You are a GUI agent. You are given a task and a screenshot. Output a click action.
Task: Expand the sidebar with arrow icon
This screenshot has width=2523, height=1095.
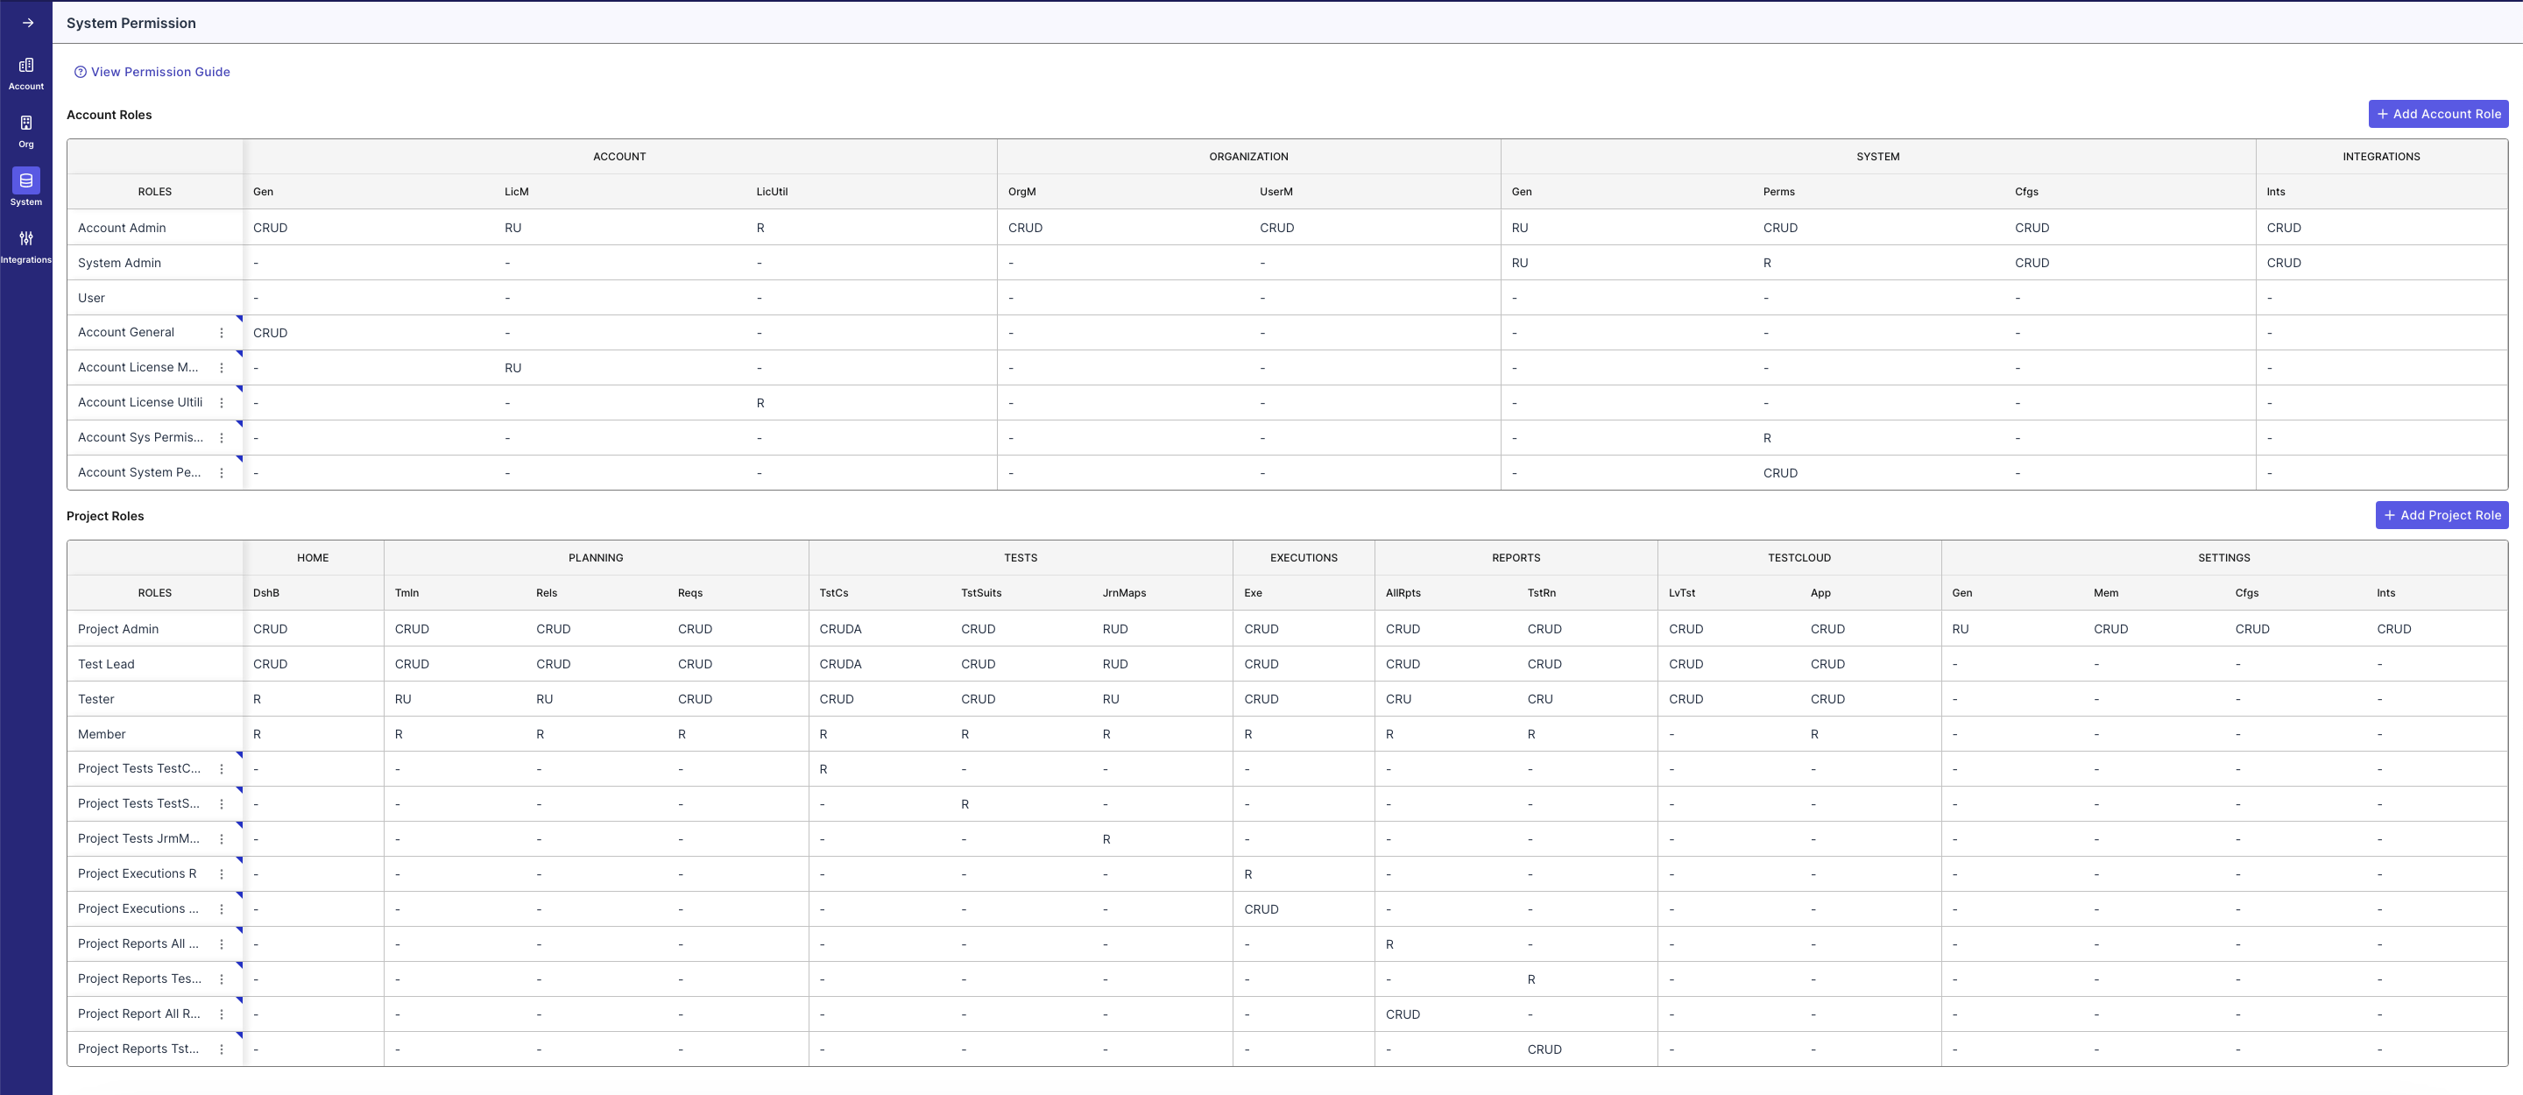[x=27, y=23]
